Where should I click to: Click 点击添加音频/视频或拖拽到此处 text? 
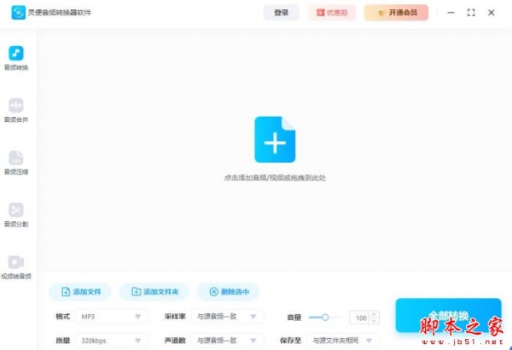[x=275, y=178]
